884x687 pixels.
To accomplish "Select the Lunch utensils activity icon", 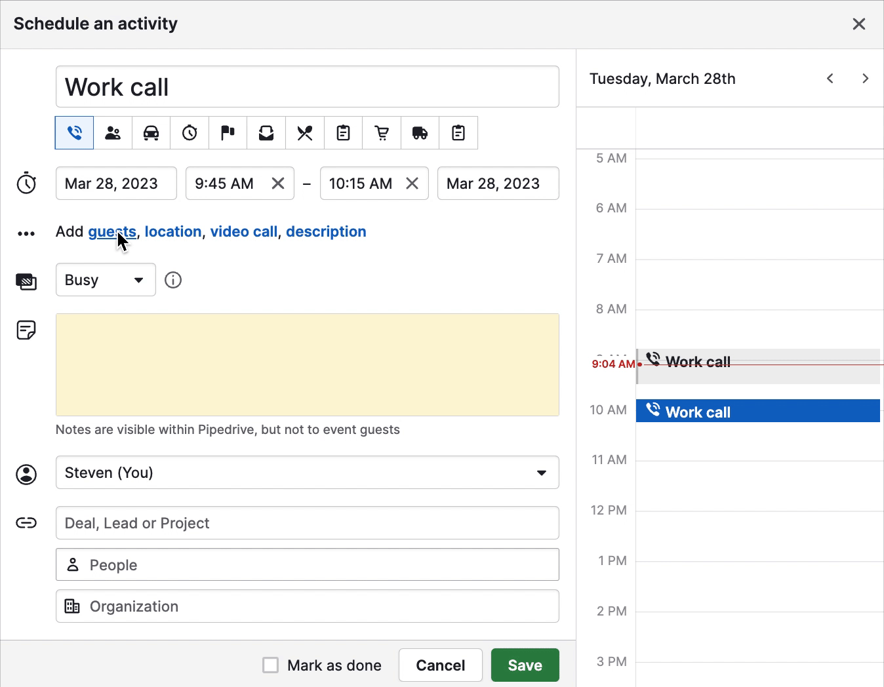I will (304, 132).
